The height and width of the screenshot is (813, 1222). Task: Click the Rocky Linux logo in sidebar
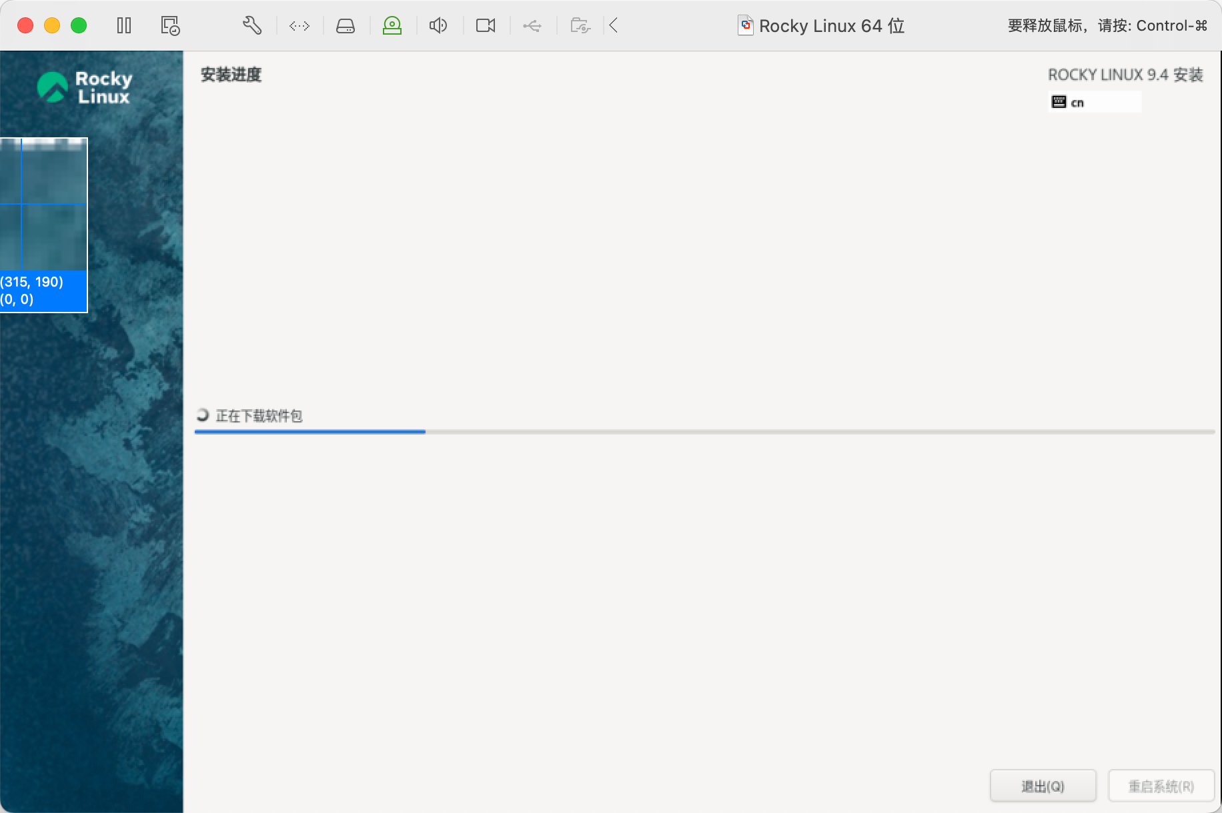coord(85,87)
